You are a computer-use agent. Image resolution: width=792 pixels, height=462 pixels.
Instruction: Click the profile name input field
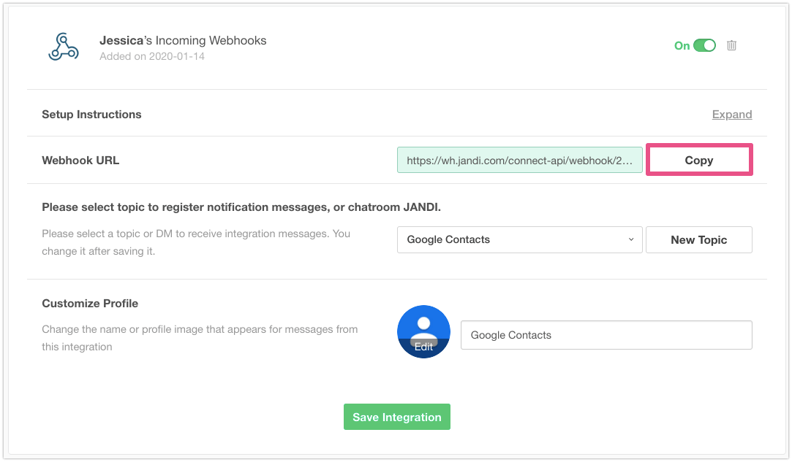(x=606, y=335)
